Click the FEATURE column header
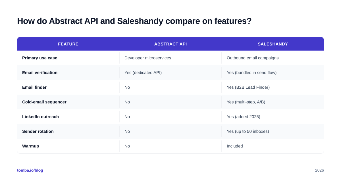The height and width of the screenshot is (179, 341). click(68, 44)
